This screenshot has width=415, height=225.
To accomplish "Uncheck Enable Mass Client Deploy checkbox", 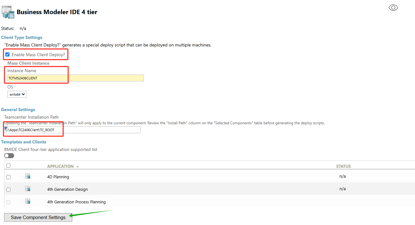I will (8, 54).
